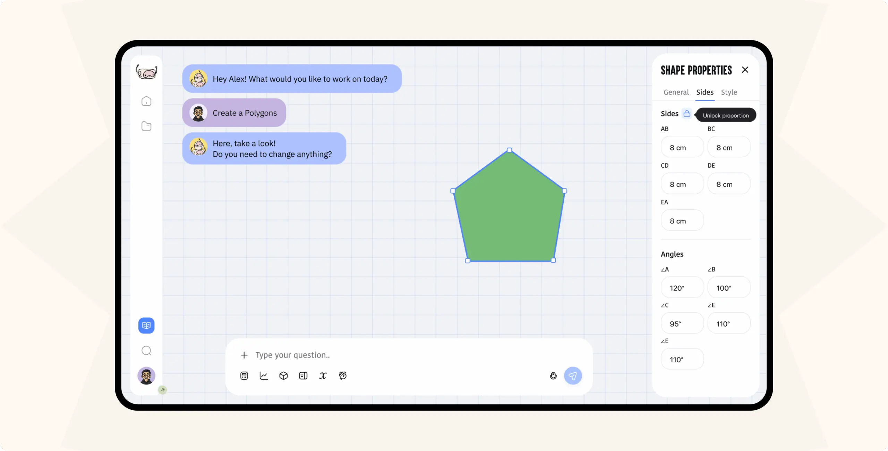Change the angle A value of 120°
This screenshot has width=888, height=451.
click(x=682, y=288)
